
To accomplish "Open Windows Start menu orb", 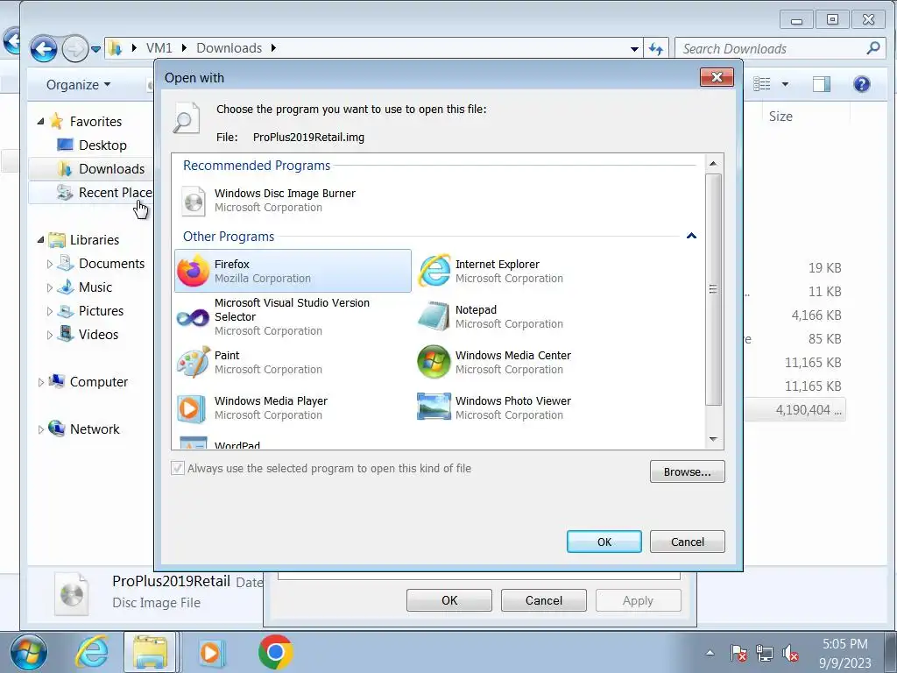I will [29, 652].
